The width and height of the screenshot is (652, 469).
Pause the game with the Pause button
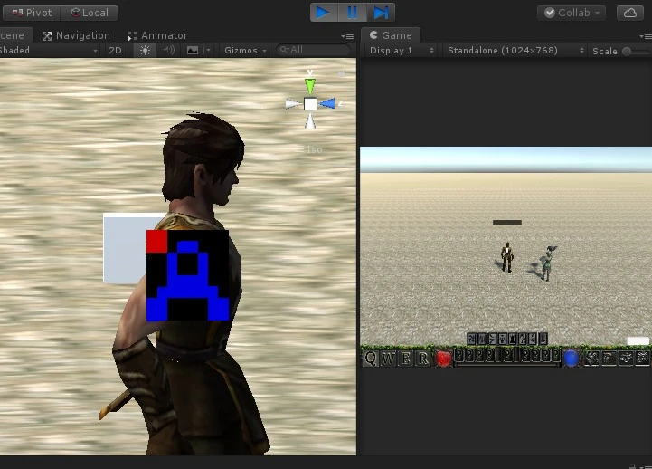click(x=352, y=13)
